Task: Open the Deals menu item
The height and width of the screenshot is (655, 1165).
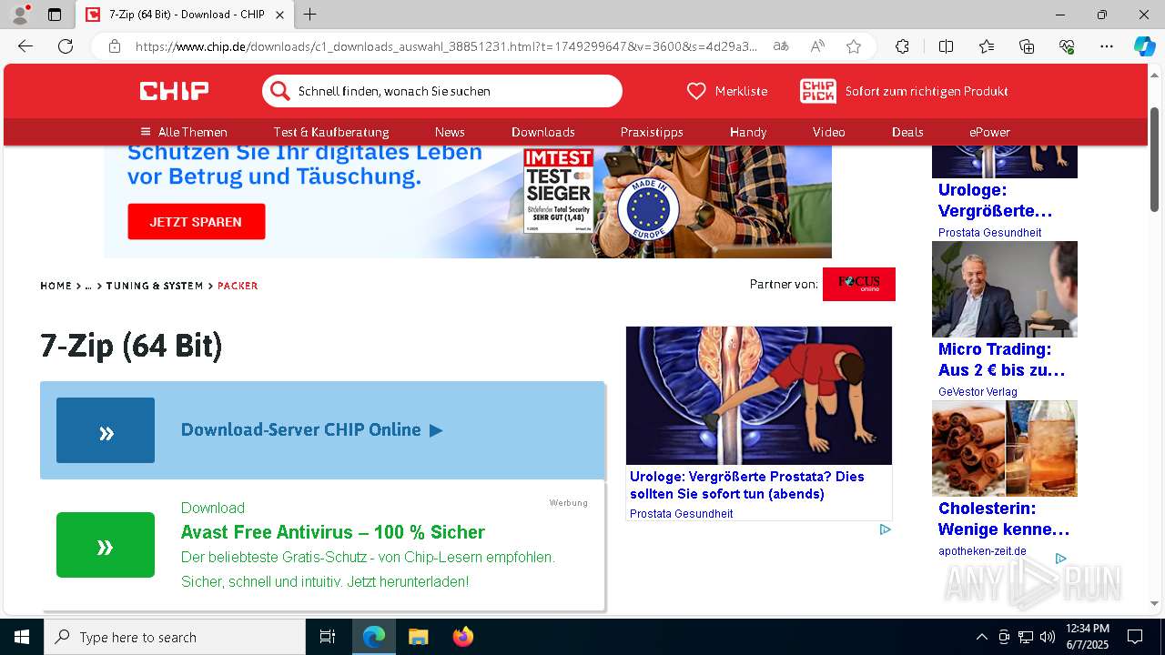Action: pyautogui.click(x=907, y=132)
